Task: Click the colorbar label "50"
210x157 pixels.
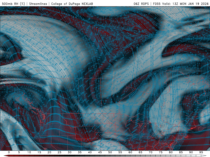Action: 110,152
